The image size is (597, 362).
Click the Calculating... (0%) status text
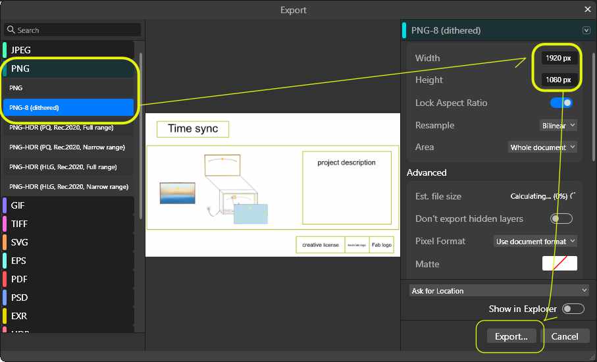(x=539, y=196)
